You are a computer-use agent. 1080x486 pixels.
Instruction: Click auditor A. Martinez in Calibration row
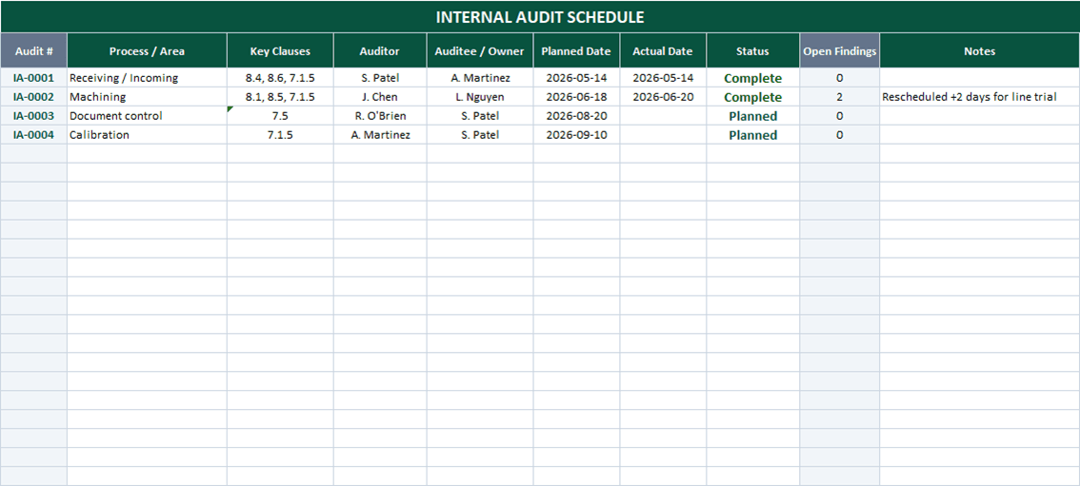click(380, 135)
